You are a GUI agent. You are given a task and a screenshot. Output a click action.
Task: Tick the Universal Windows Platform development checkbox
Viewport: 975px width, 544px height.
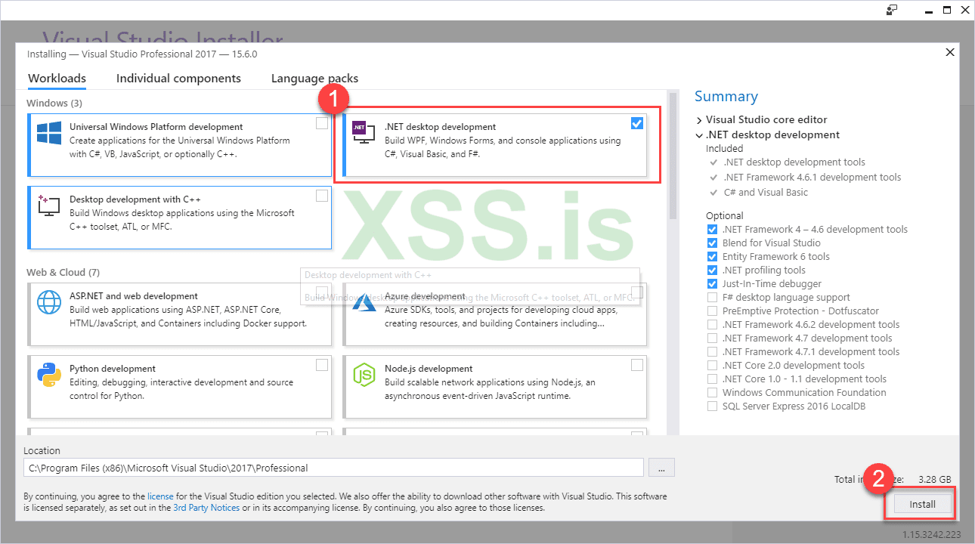pyautogui.click(x=322, y=123)
